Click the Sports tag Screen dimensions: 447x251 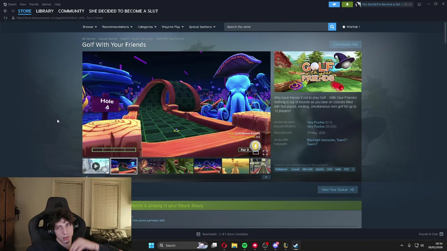tap(320, 169)
